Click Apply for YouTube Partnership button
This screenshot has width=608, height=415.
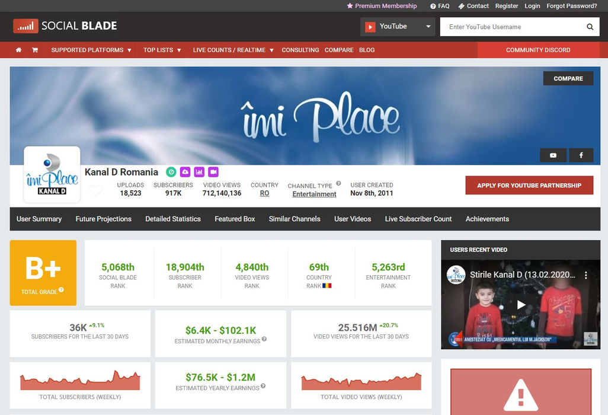tap(529, 186)
